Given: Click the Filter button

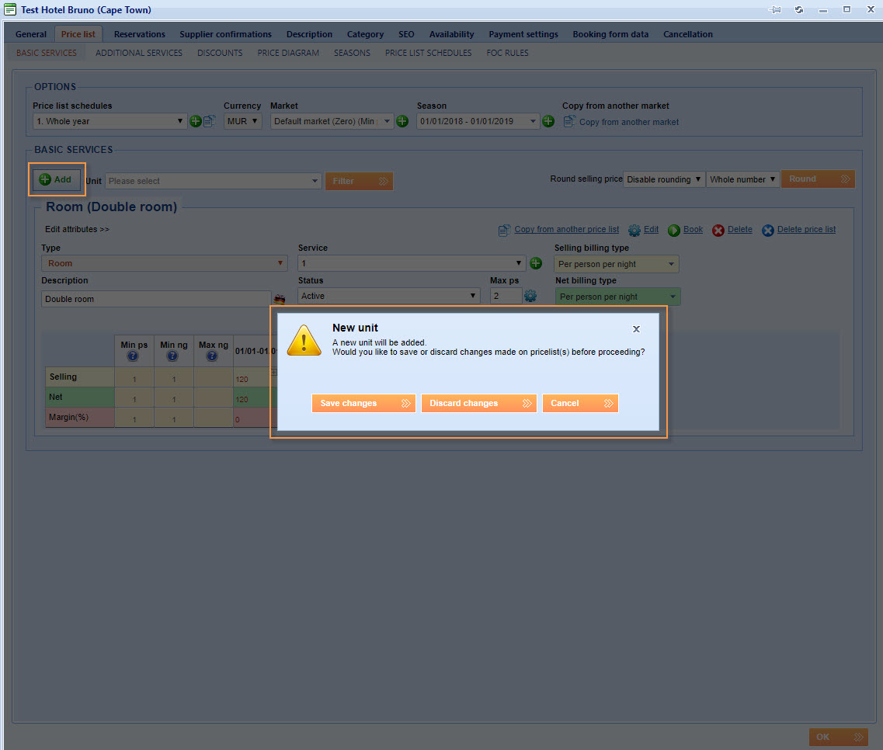Looking at the screenshot, I should (x=360, y=181).
